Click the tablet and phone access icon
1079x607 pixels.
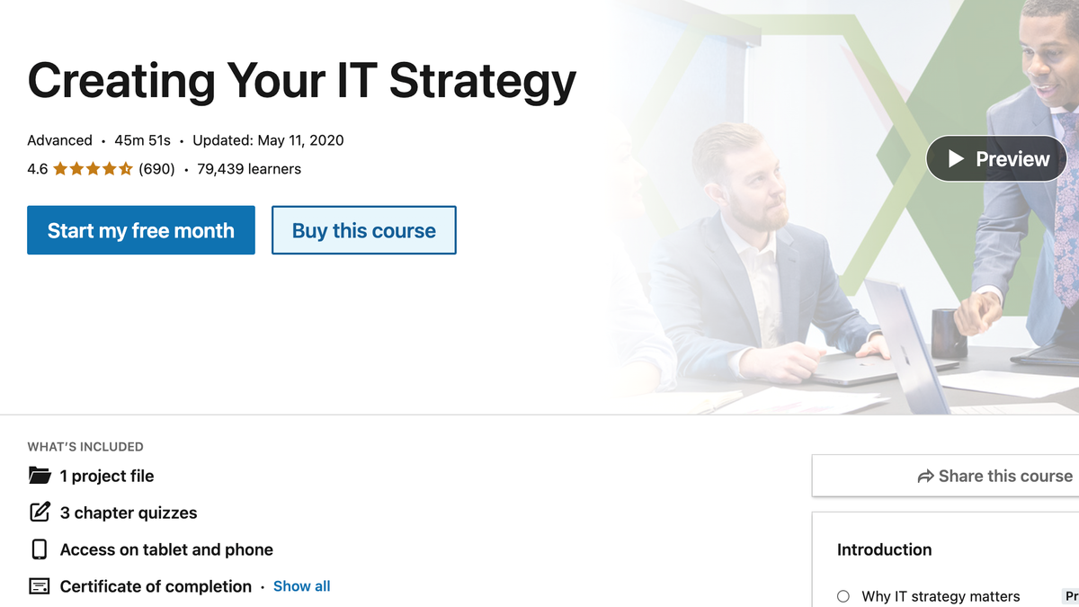pyautogui.click(x=39, y=549)
